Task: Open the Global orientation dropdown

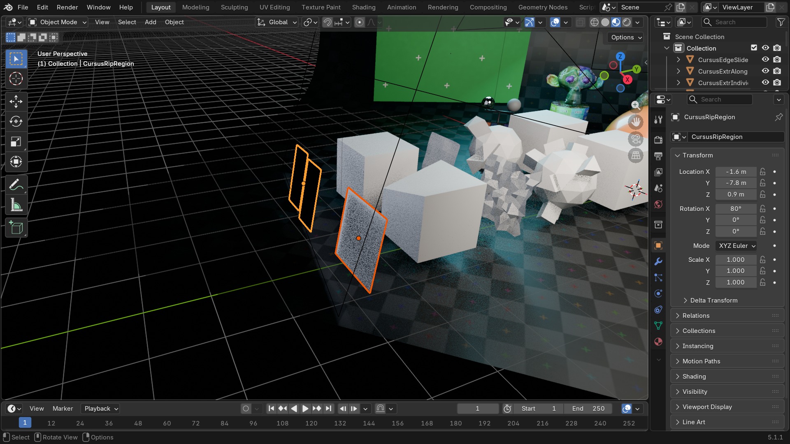Action: click(x=276, y=22)
